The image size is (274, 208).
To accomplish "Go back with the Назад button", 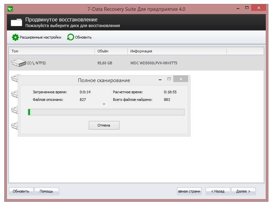I will tap(218, 191).
